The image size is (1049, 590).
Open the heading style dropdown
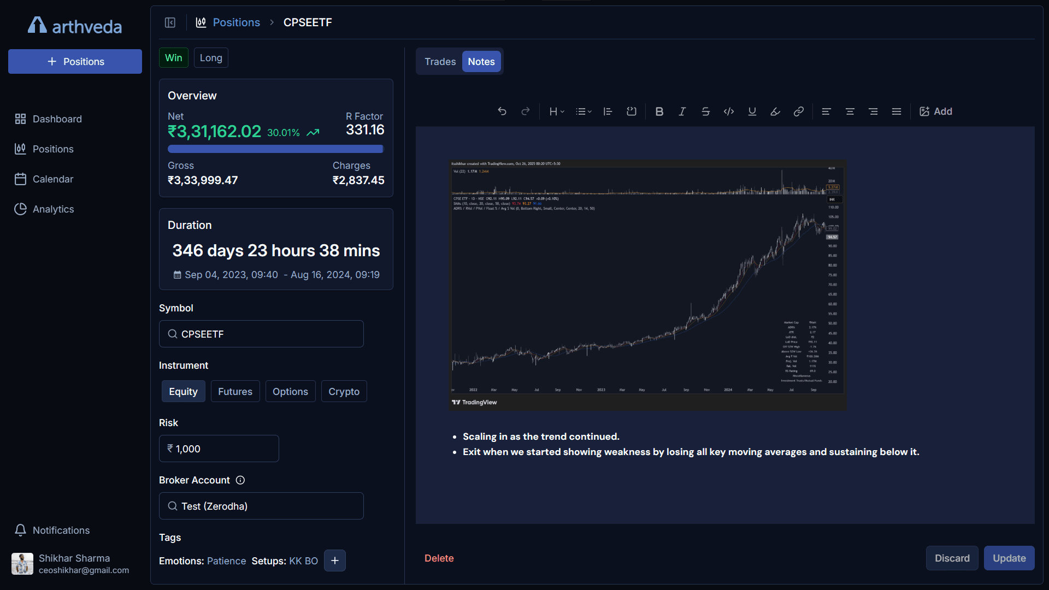556,111
